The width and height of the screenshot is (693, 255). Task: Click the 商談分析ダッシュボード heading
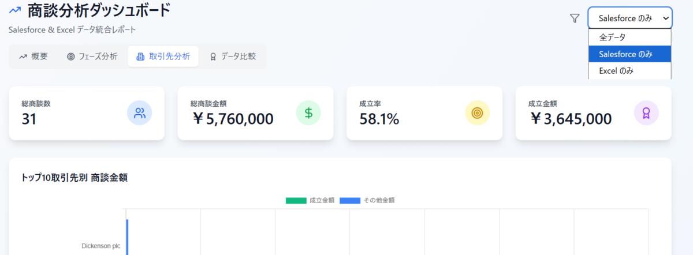(99, 10)
